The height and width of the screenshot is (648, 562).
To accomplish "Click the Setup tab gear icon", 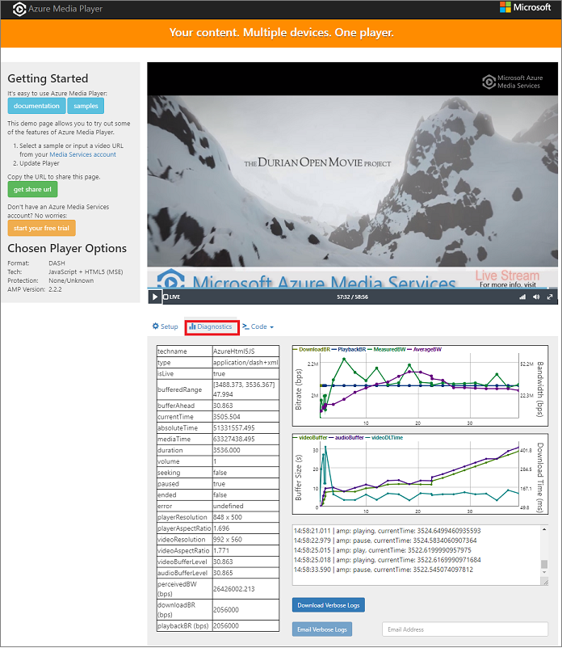I will click(x=156, y=326).
